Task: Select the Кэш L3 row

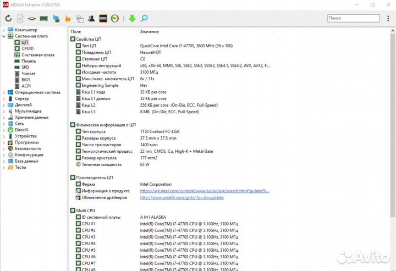Action: 170,112
